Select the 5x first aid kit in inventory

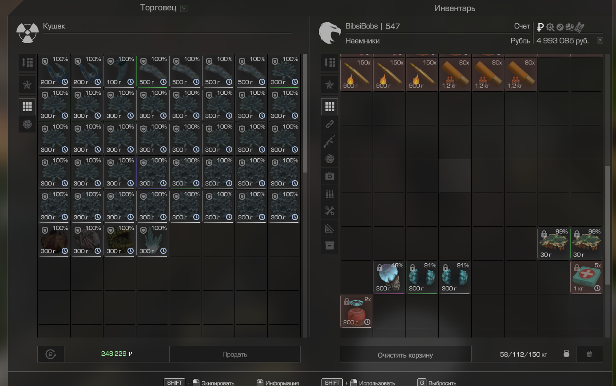[x=586, y=277]
